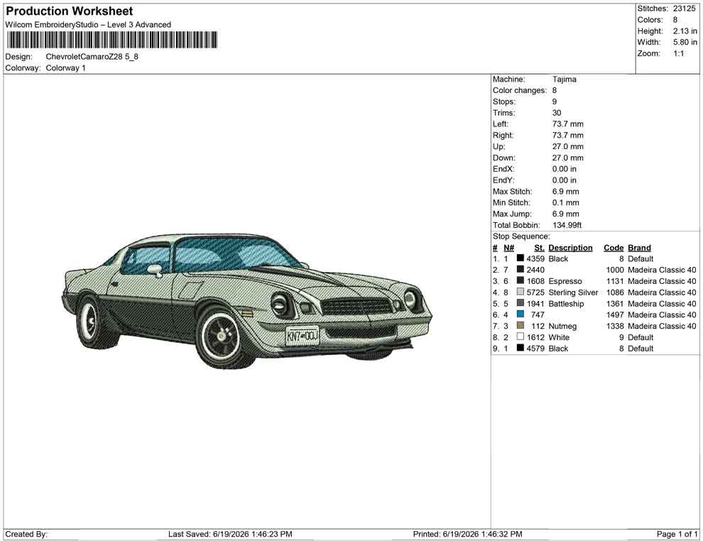Click the Production Worksheet title
Viewport: 703px width, 541px height.
[70, 11]
